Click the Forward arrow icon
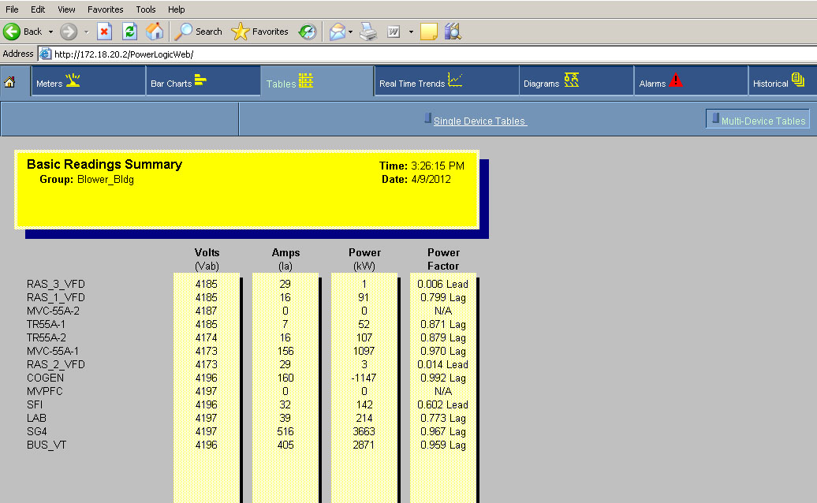 (69, 32)
